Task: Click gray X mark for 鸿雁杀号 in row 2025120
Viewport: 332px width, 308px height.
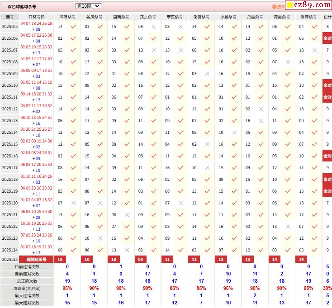Action: click(73, 203)
